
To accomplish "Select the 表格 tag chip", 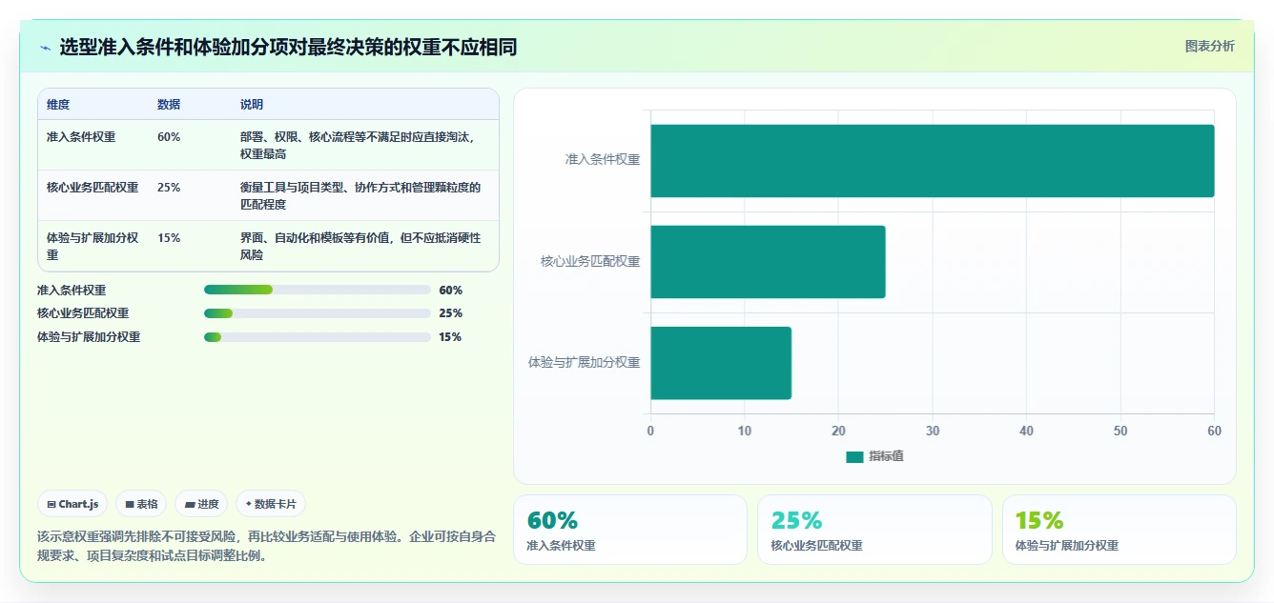I will coord(141,504).
